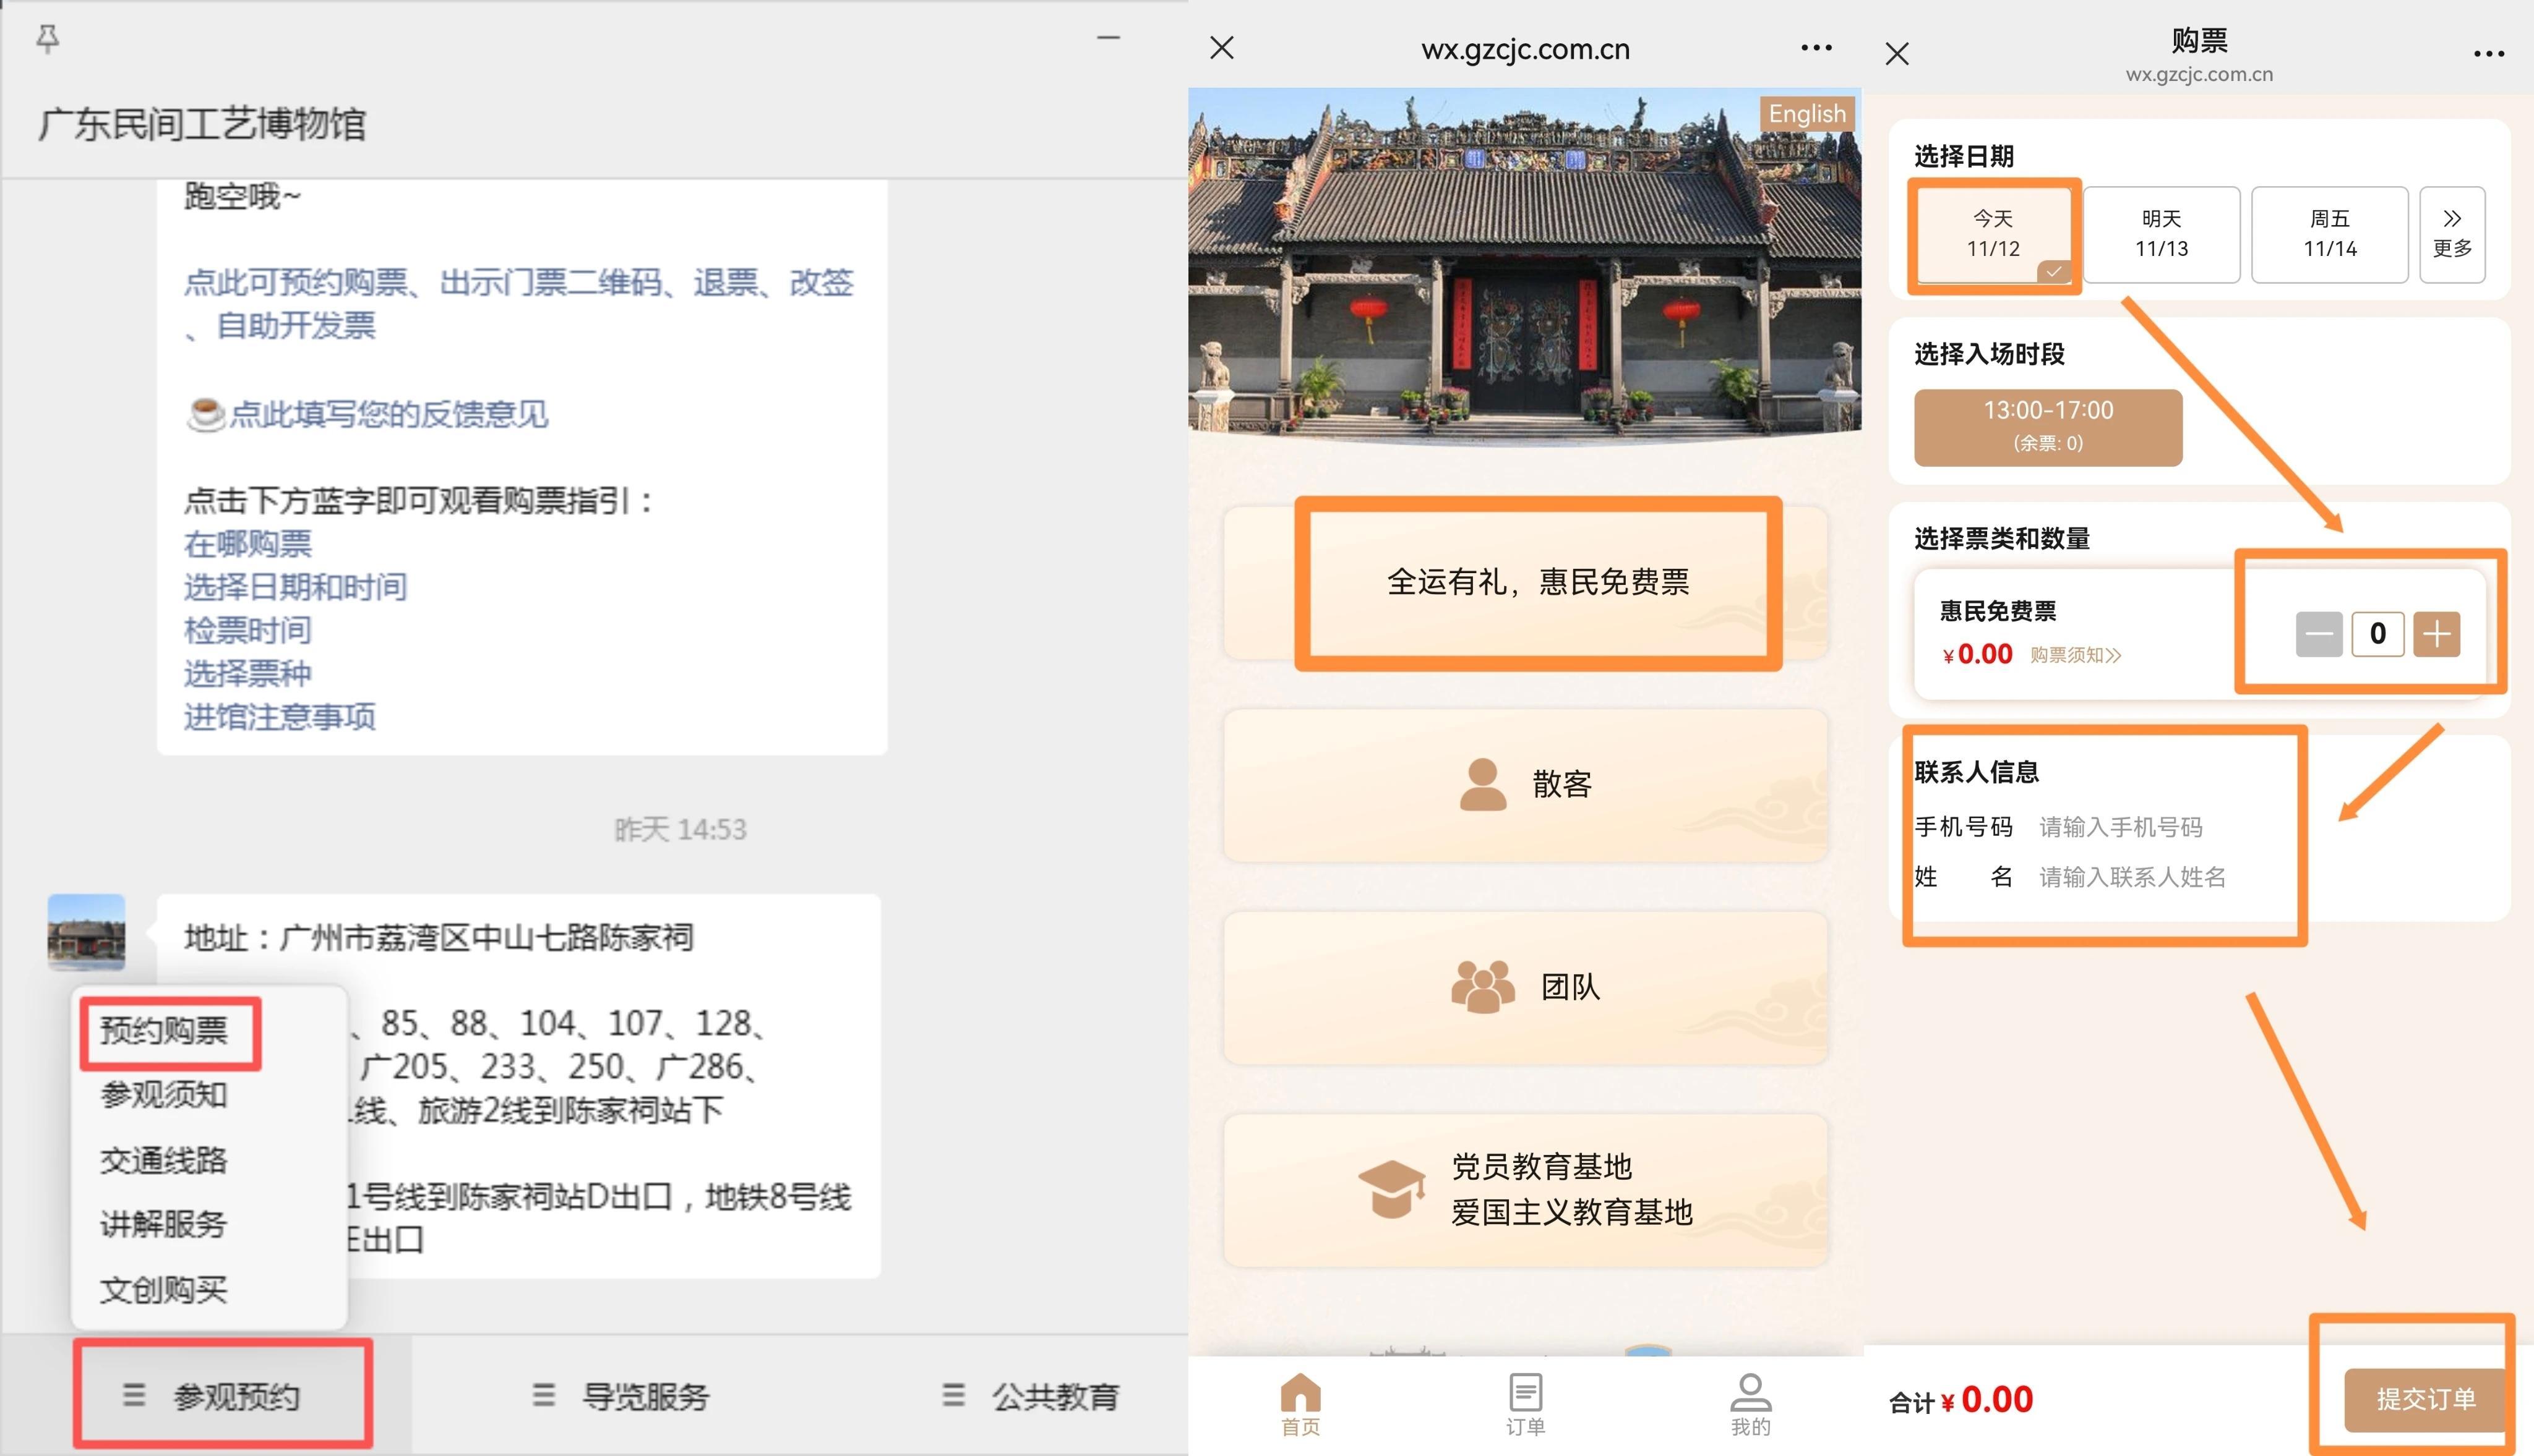Screen dimensions: 2534x1456
Task: Open the three-dots menu on the wx.gzcjc.com.cn page
Action: pyautogui.click(x=1816, y=48)
